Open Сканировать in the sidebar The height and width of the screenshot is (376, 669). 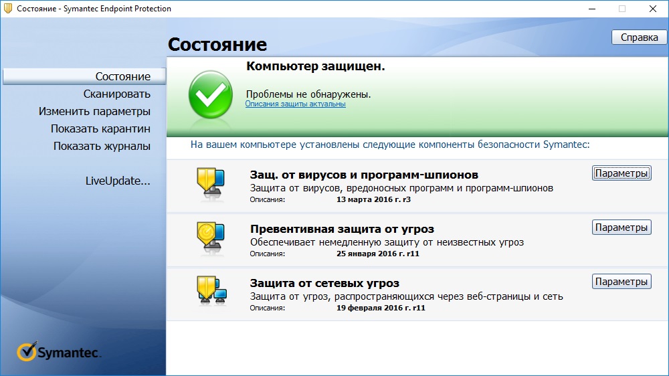[117, 94]
